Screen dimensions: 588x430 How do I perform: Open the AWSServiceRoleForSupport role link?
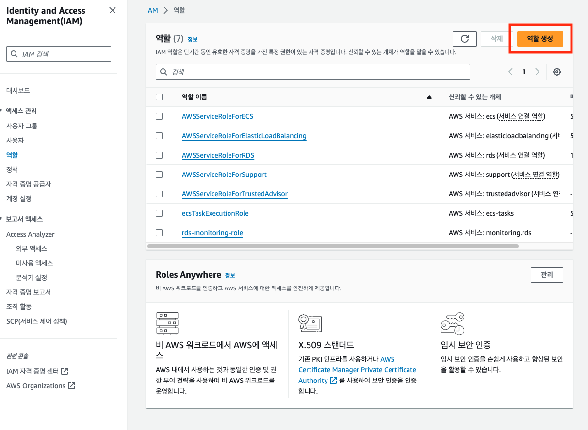click(224, 175)
